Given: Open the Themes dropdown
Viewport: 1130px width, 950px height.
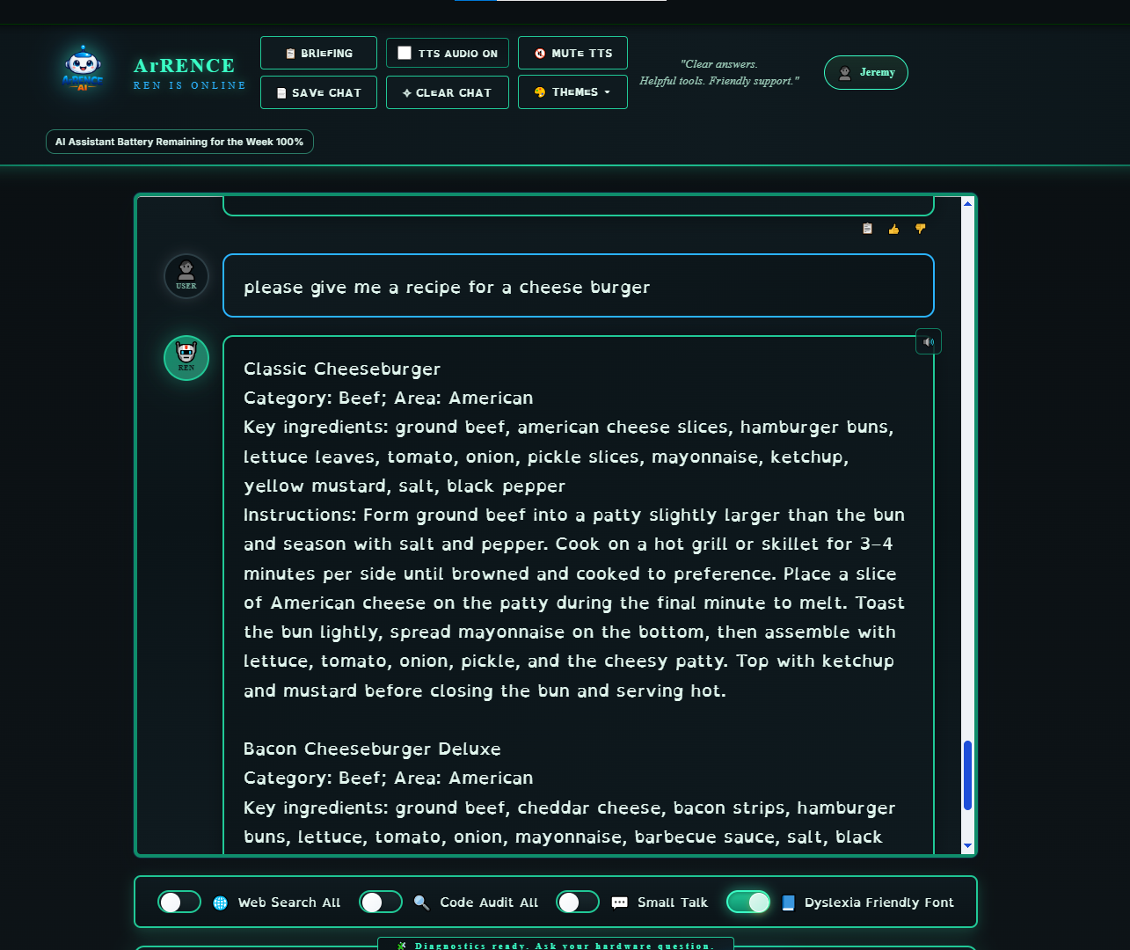Looking at the screenshot, I should click(x=572, y=91).
